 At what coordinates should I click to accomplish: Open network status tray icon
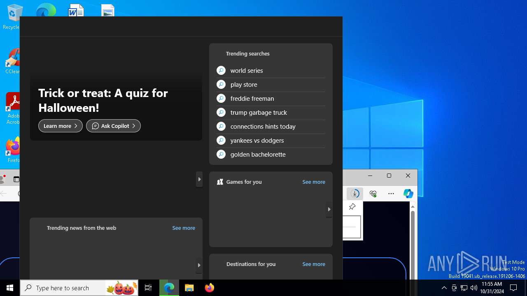pyautogui.click(x=464, y=288)
